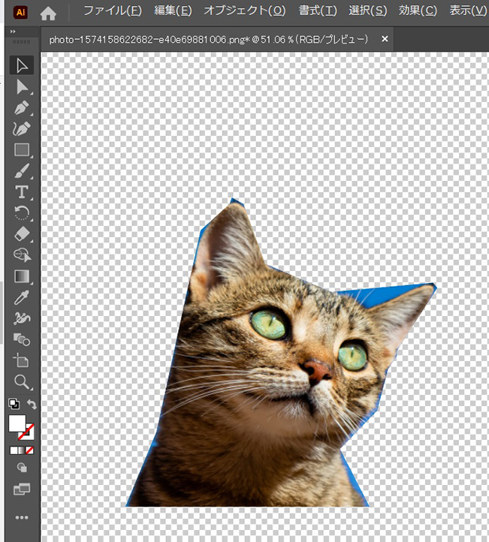Open the Edit Toolbar three-dots menu
The height and width of the screenshot is (542, 489).
point(22,517)
